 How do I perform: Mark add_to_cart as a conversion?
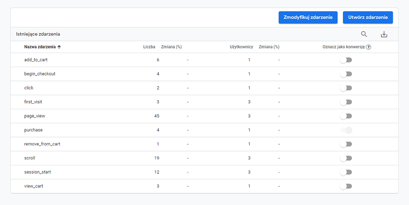pos(346,60)
